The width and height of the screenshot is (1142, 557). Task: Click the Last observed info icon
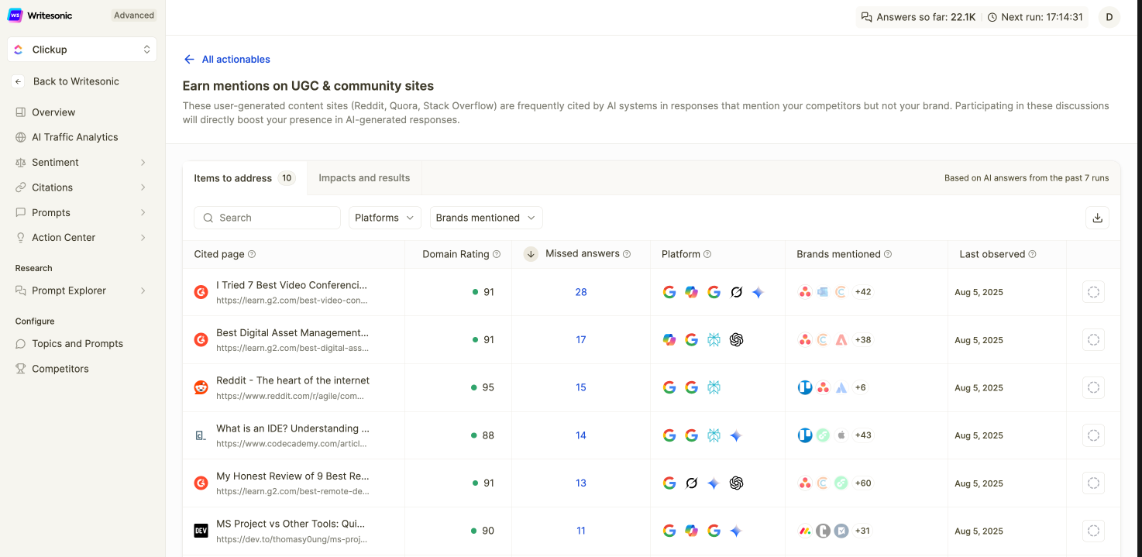[x=1033, y=254]
